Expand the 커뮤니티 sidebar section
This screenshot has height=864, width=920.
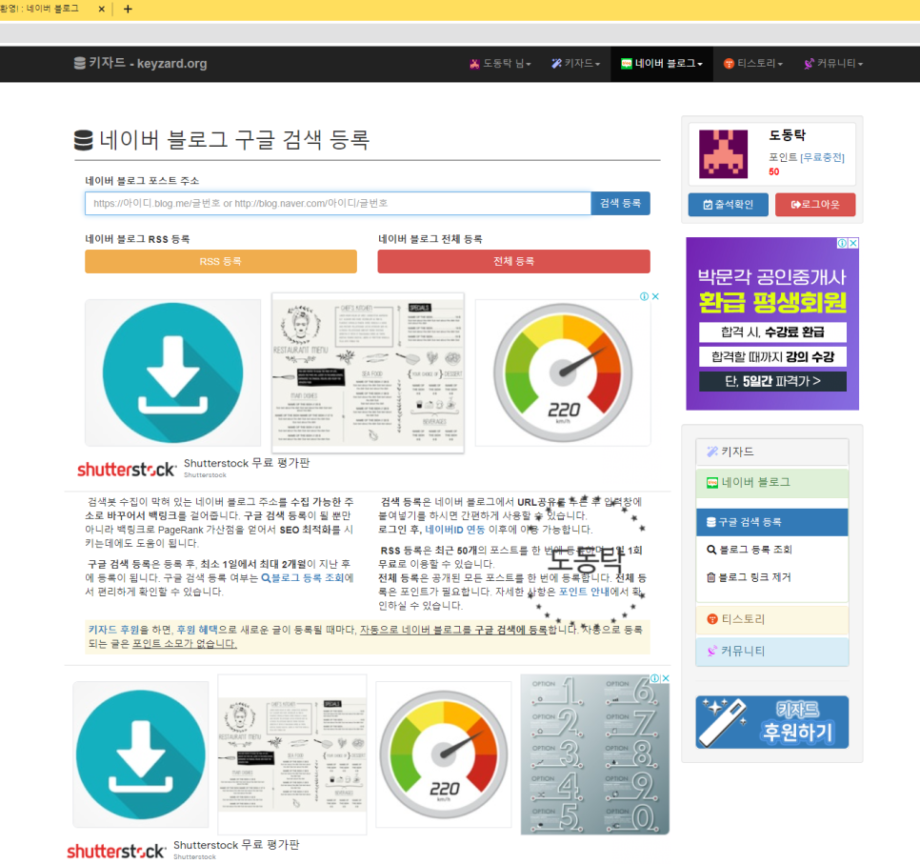click(x=772, y=651)
